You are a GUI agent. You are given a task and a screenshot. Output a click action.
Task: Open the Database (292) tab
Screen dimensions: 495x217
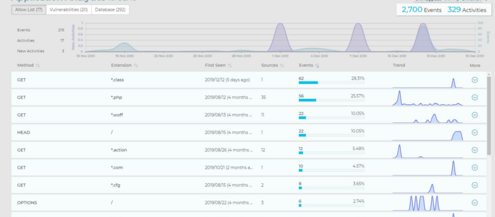(110, 10)
